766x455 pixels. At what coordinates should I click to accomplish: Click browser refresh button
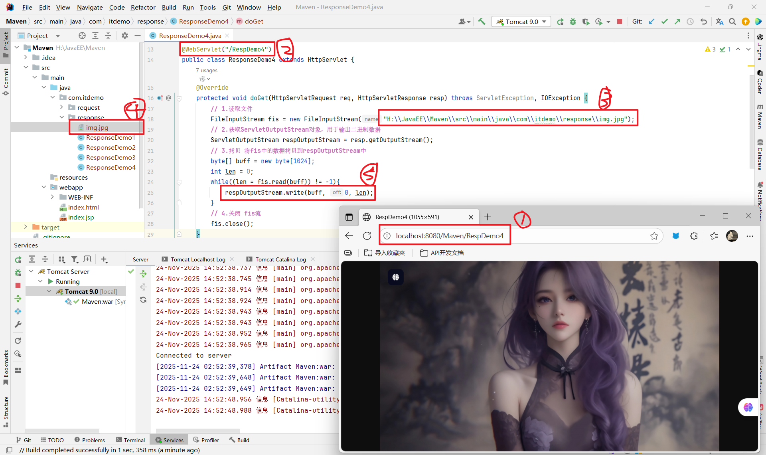367,236
